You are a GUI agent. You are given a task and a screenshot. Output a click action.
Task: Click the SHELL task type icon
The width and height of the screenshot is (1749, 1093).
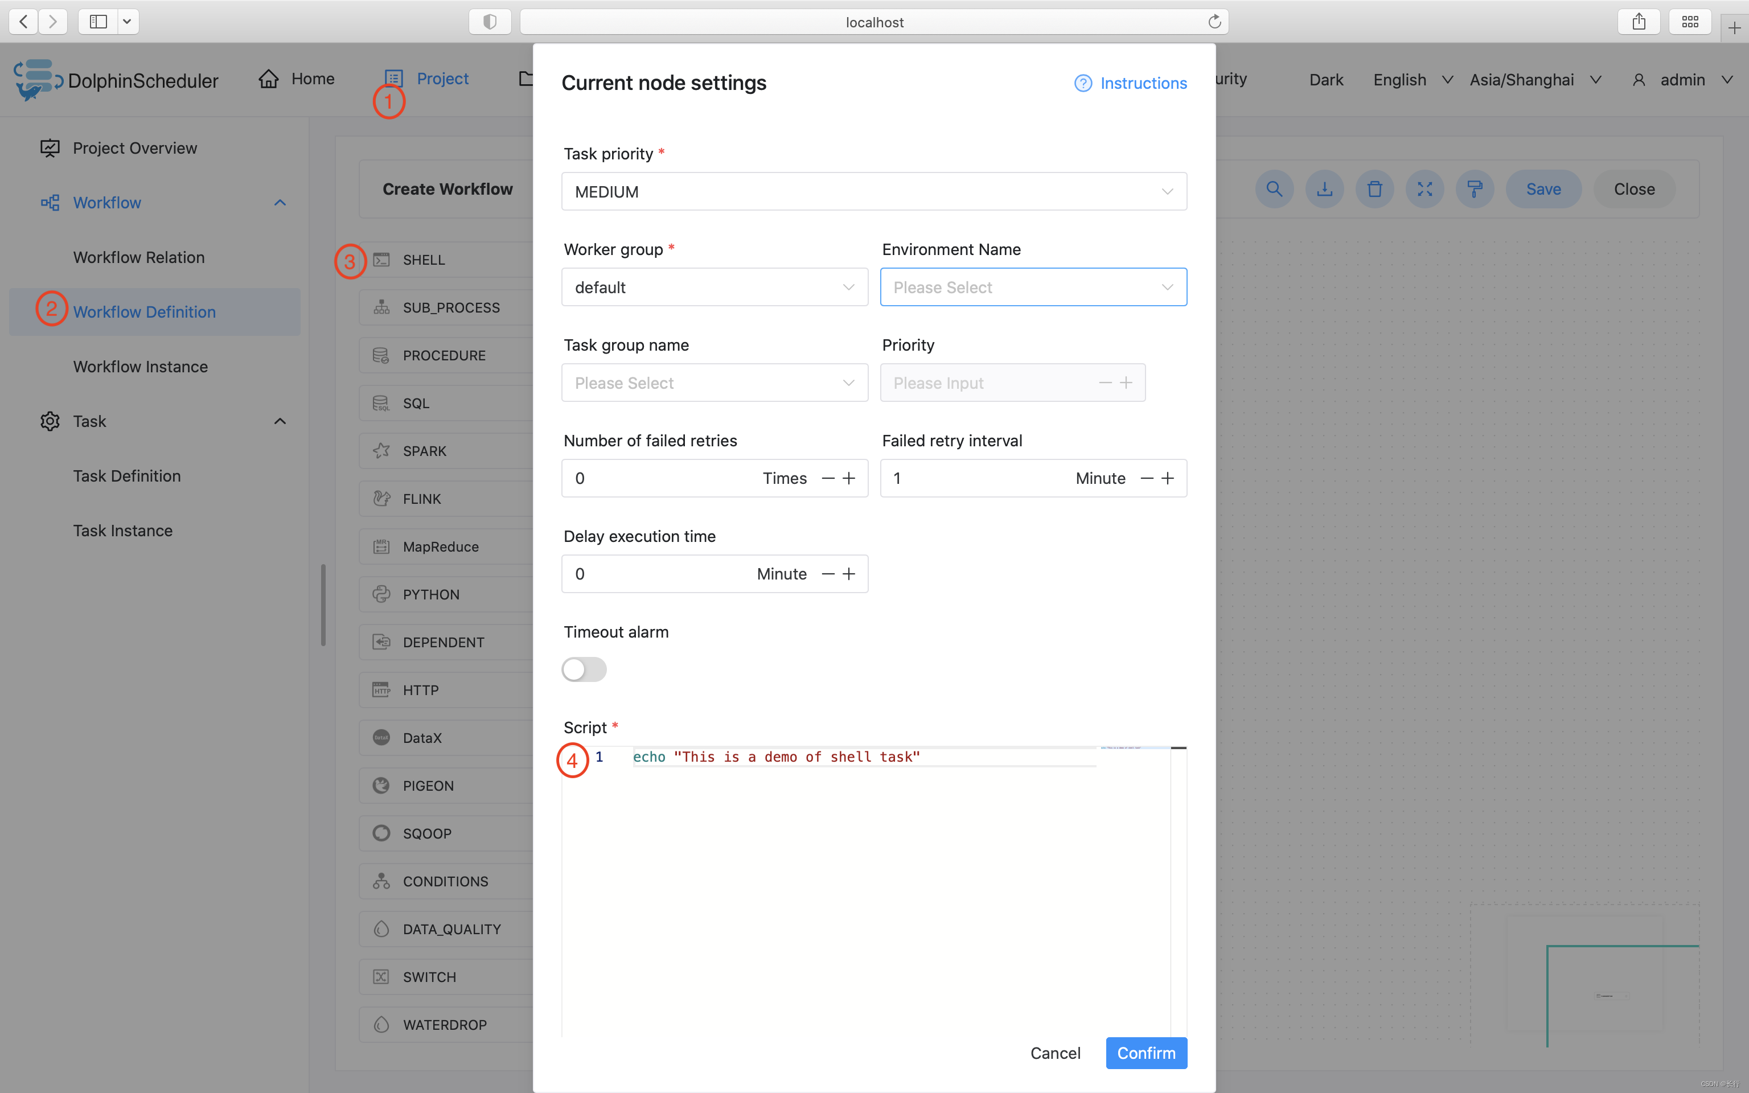click(380, 260)
